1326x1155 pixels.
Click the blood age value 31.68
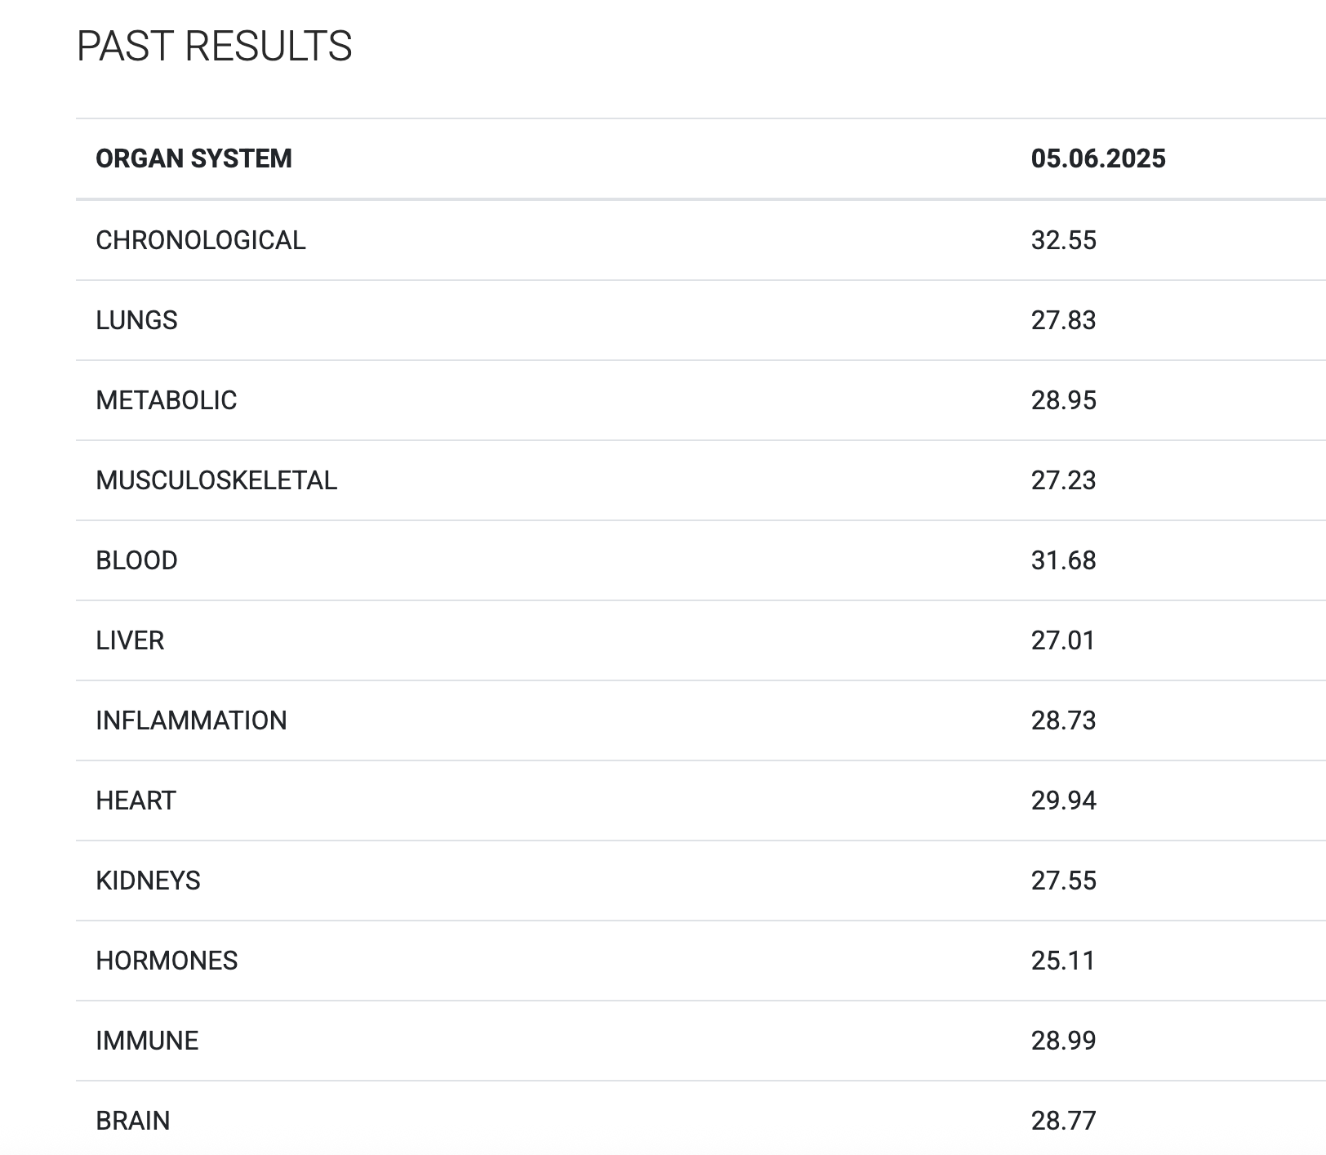click(1063, 560)
